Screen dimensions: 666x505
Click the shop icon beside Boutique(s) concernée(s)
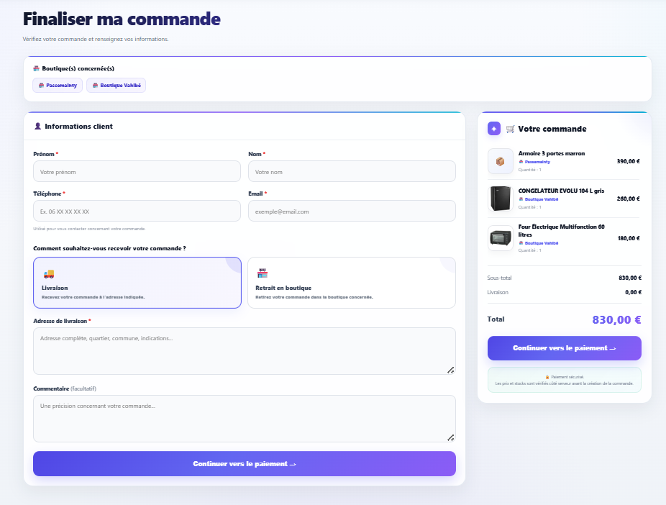(37, 68)
